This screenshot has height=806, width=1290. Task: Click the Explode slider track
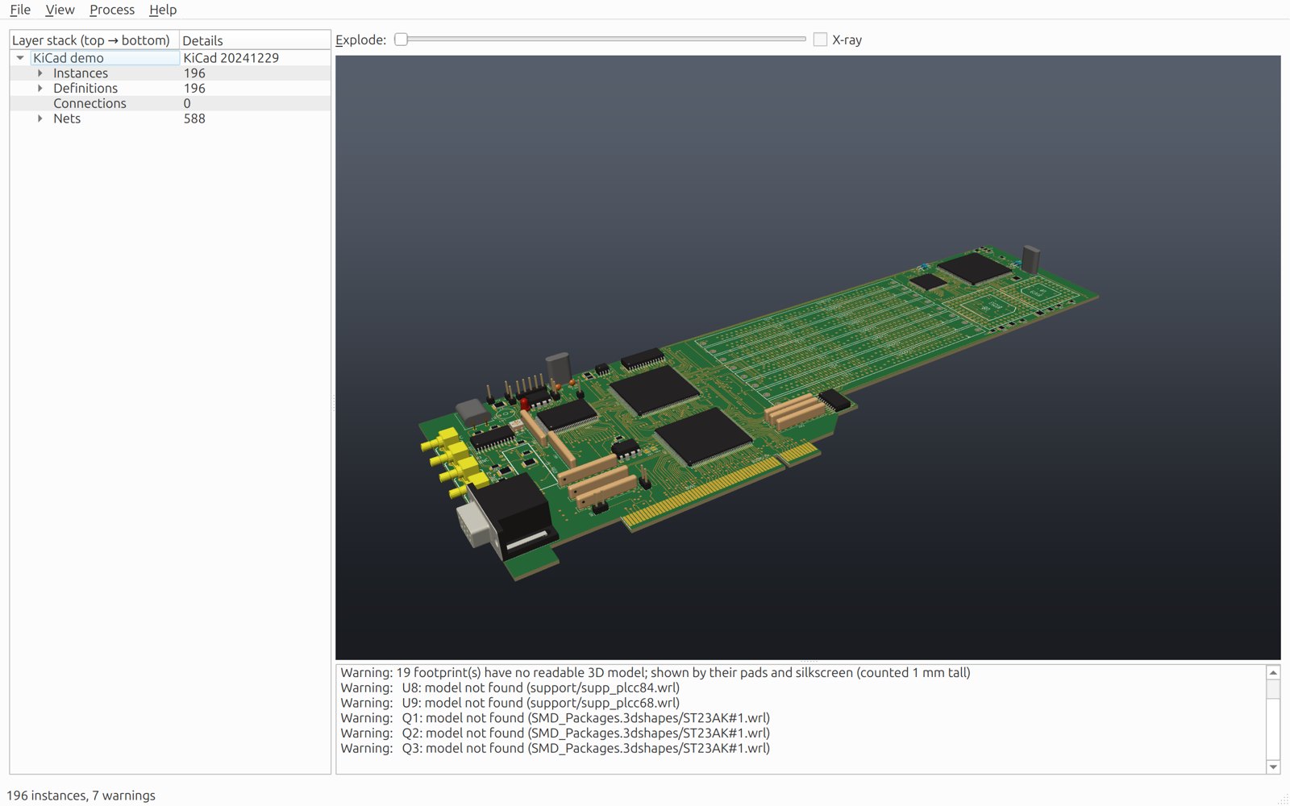point(600,39)
